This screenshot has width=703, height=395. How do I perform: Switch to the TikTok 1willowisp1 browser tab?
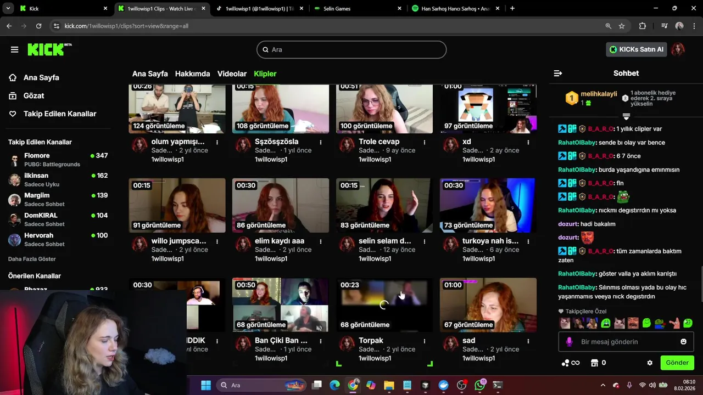pyautogui.click(x=259, y=8)
